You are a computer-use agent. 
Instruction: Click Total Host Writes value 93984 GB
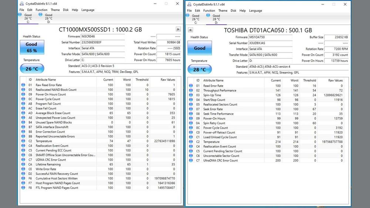tap(169, 42)
